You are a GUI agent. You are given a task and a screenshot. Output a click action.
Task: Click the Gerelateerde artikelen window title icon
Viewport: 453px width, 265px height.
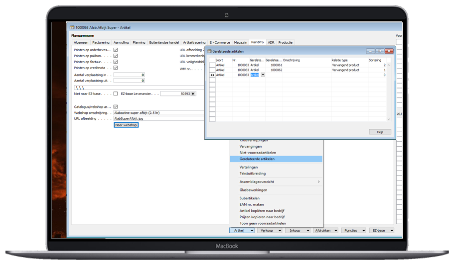pyautogui.click(x=209, y=51)
